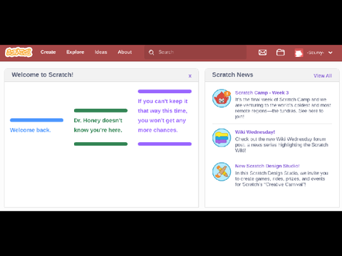Select 'Check out the new Wiki Wednesday' description

pyautogui.click(x=281, y=144)
